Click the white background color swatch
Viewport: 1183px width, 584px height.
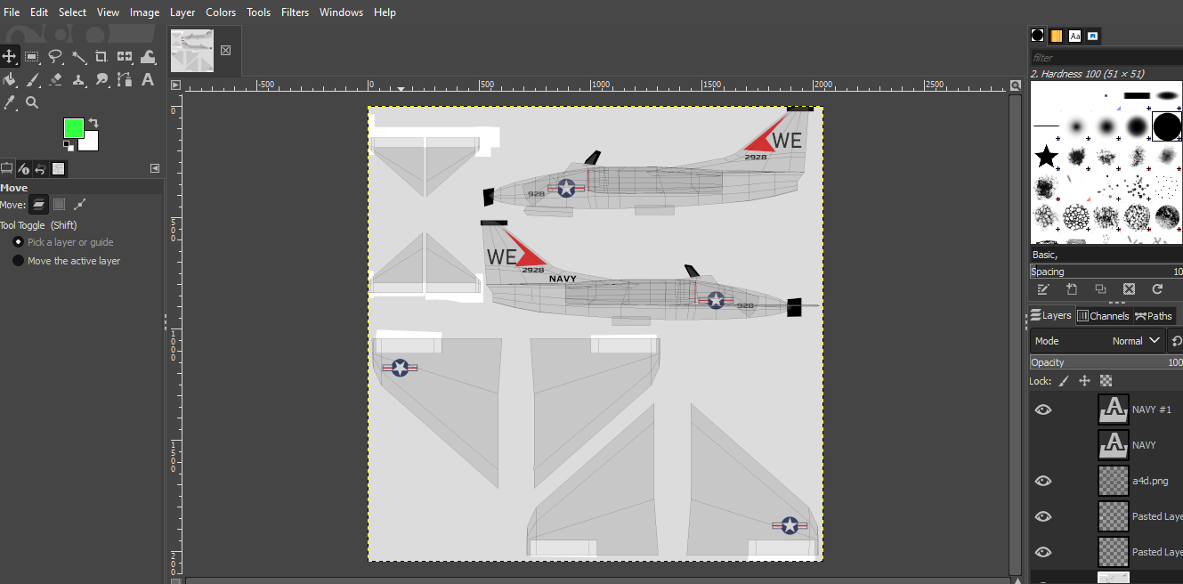click(x=90, y=142)
